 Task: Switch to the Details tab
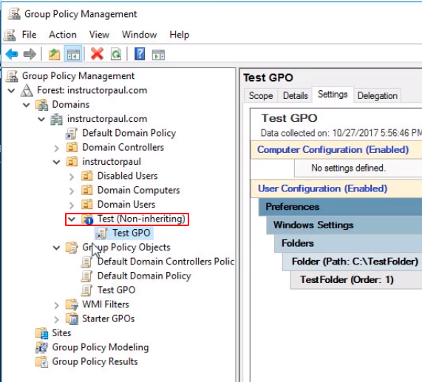click(x=295, y=95)
